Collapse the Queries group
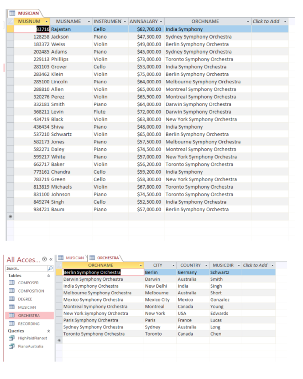 (49, 331)
